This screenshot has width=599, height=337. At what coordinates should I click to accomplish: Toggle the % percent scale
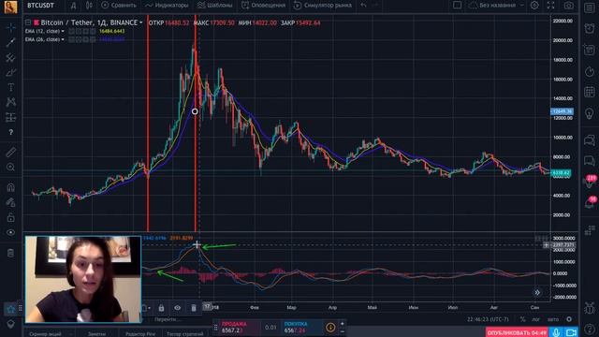[x=522, y=319]
